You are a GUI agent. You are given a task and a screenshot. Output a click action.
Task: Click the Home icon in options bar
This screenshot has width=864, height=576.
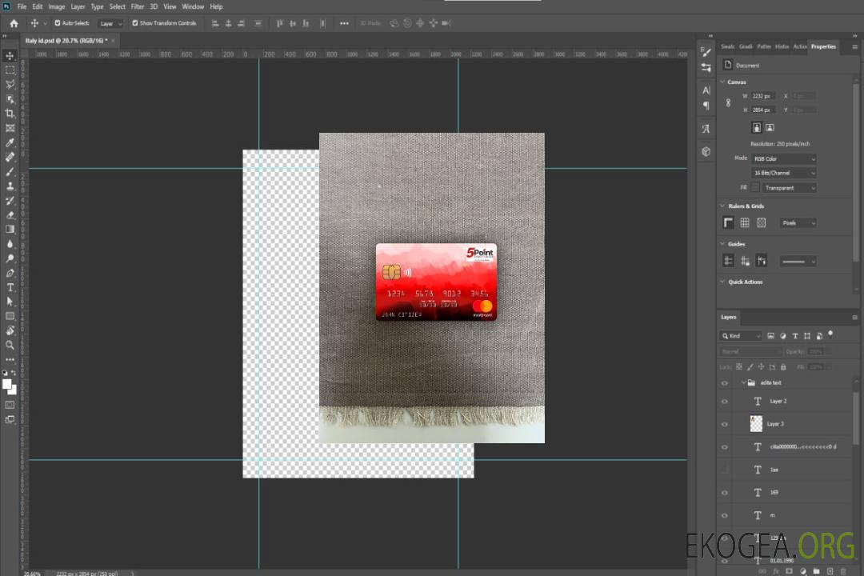(14, 23)
